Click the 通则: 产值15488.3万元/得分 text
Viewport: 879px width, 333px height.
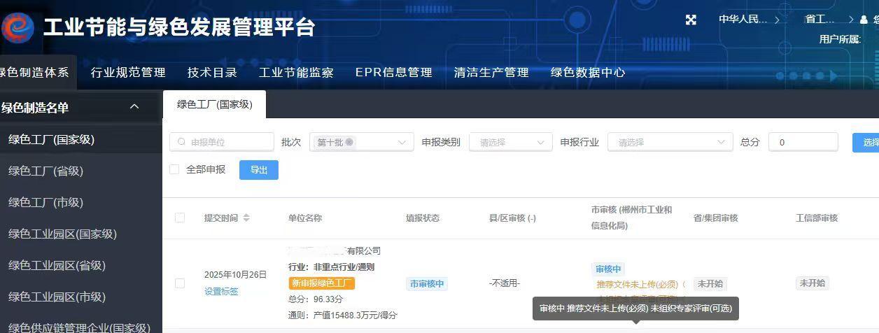(x=342, y=316)
